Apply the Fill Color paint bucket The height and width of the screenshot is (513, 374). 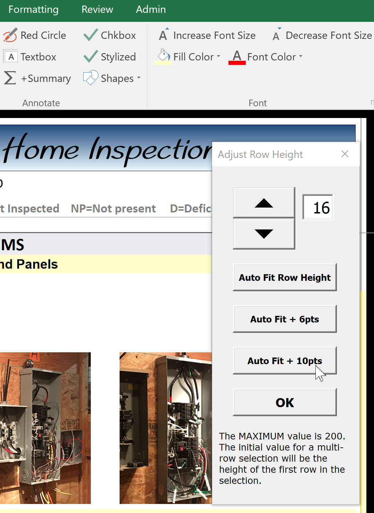pyautogui.click(x=163, y=57)
